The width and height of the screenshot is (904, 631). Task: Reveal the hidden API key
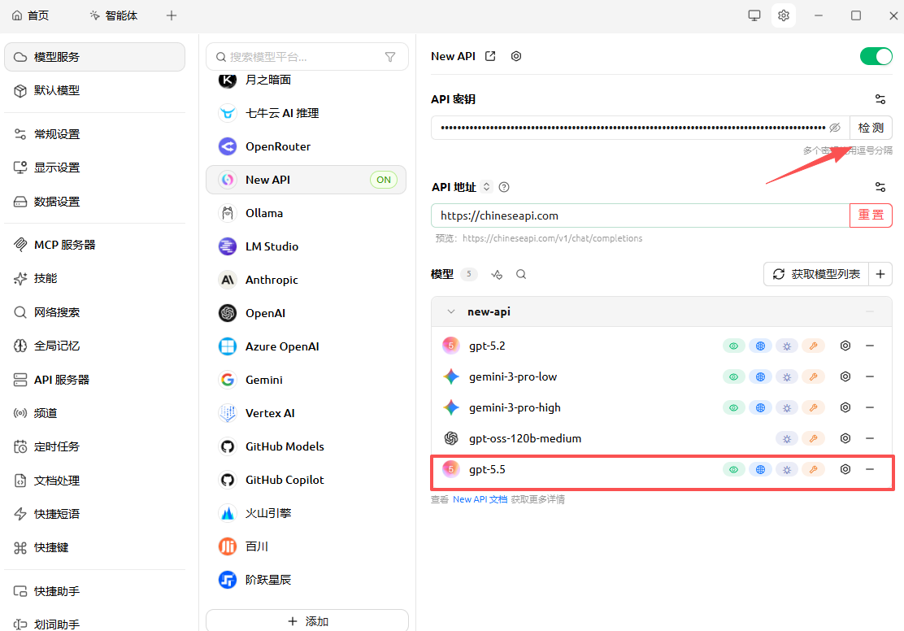point(834,128)
